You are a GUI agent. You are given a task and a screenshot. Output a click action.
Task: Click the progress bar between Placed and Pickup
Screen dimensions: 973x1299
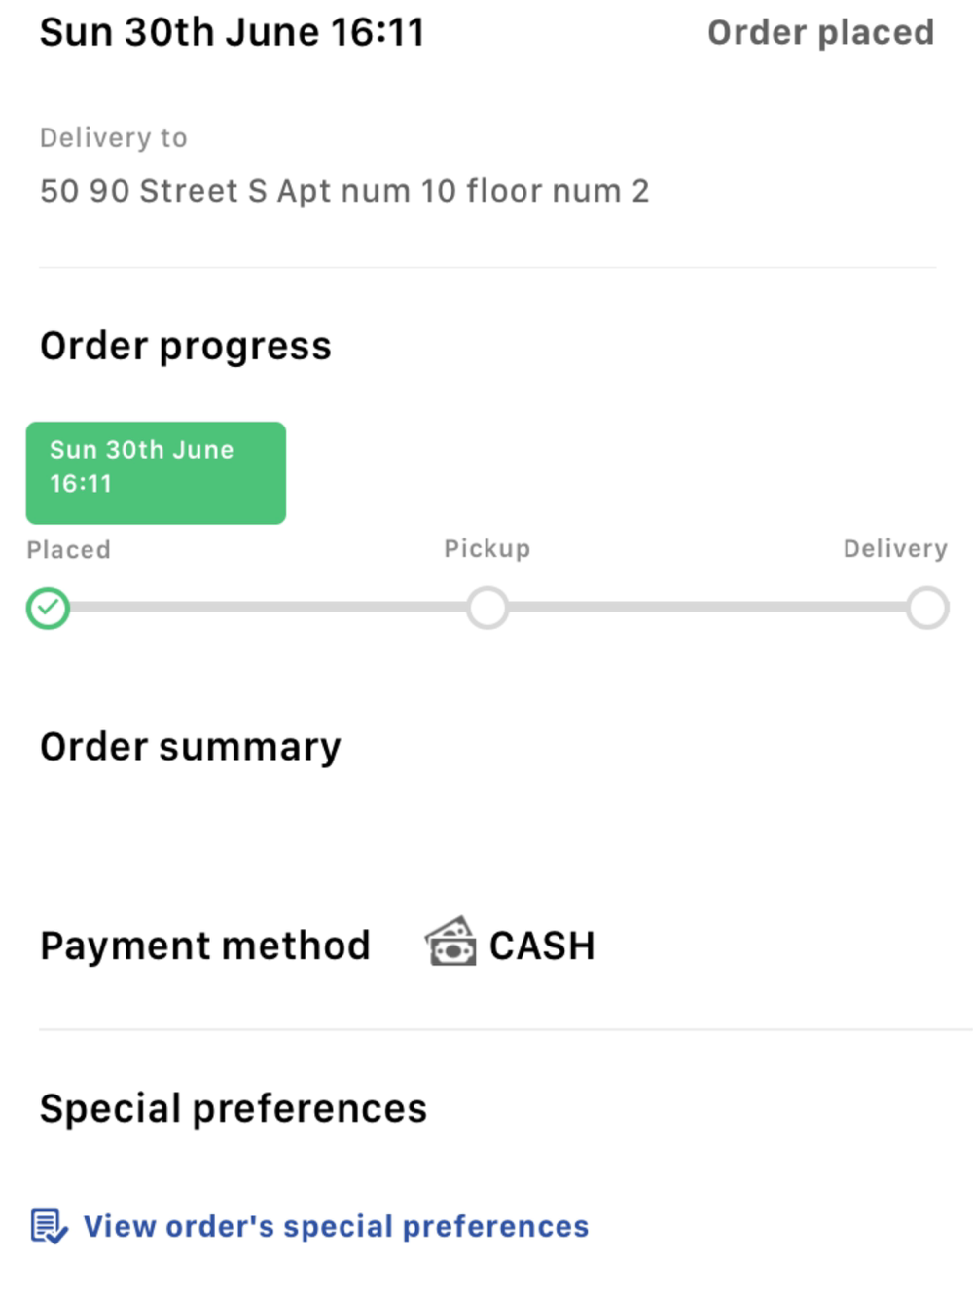pyautogui.click(x=268, y=607)
